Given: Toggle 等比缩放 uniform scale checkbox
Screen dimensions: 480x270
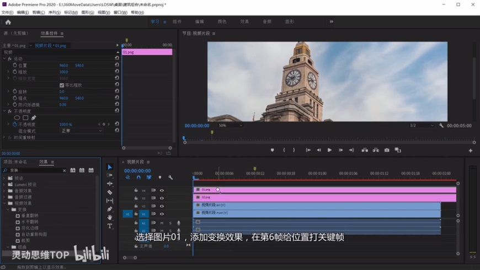Looking at the screenshot, I should pyautogui.click(x=62, y=85).
